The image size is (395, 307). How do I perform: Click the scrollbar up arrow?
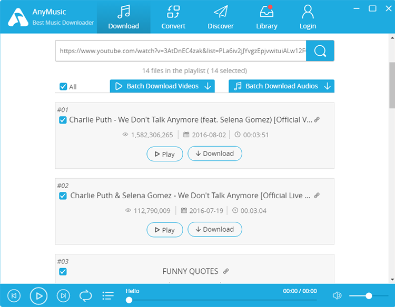tap(392, 38)
